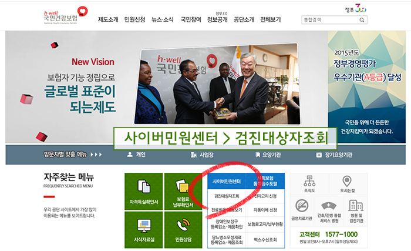411x251 pixels.
Task: Click the 자동이체 신청 link
Action: pyautogui.click(x=265, y=210)
